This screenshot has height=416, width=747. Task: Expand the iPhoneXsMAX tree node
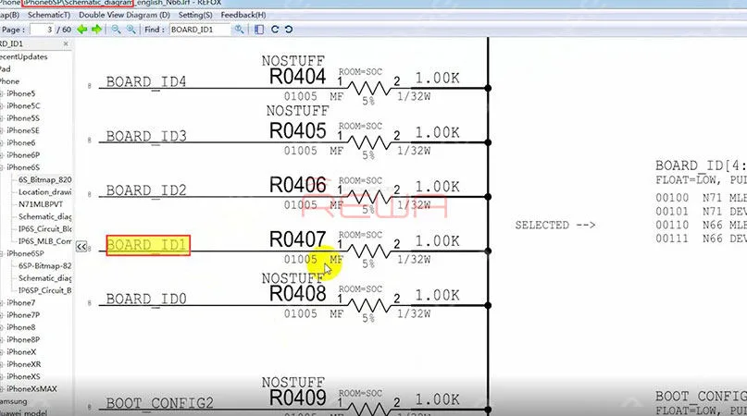[x=2, y=389]
